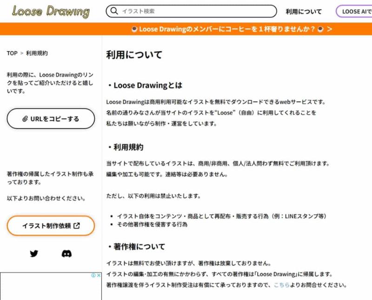The image size is (372, 300).
Task: Open the Loose Drawing logo homepage
Action: (51, 11)
